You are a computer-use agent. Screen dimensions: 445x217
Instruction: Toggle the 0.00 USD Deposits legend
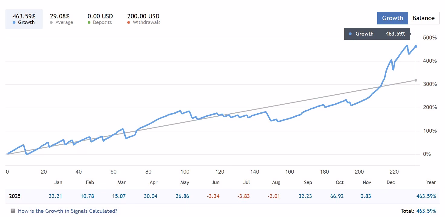point(100,19)
